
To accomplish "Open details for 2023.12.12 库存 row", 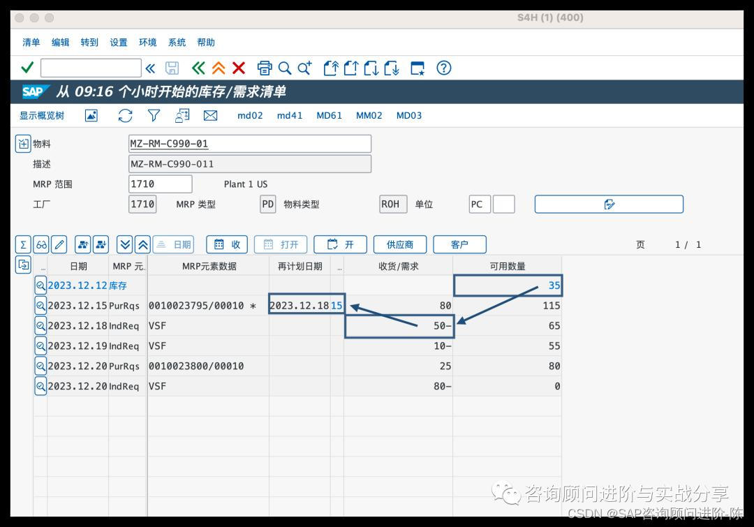I will pyautogui.click(x=40, y=285).
